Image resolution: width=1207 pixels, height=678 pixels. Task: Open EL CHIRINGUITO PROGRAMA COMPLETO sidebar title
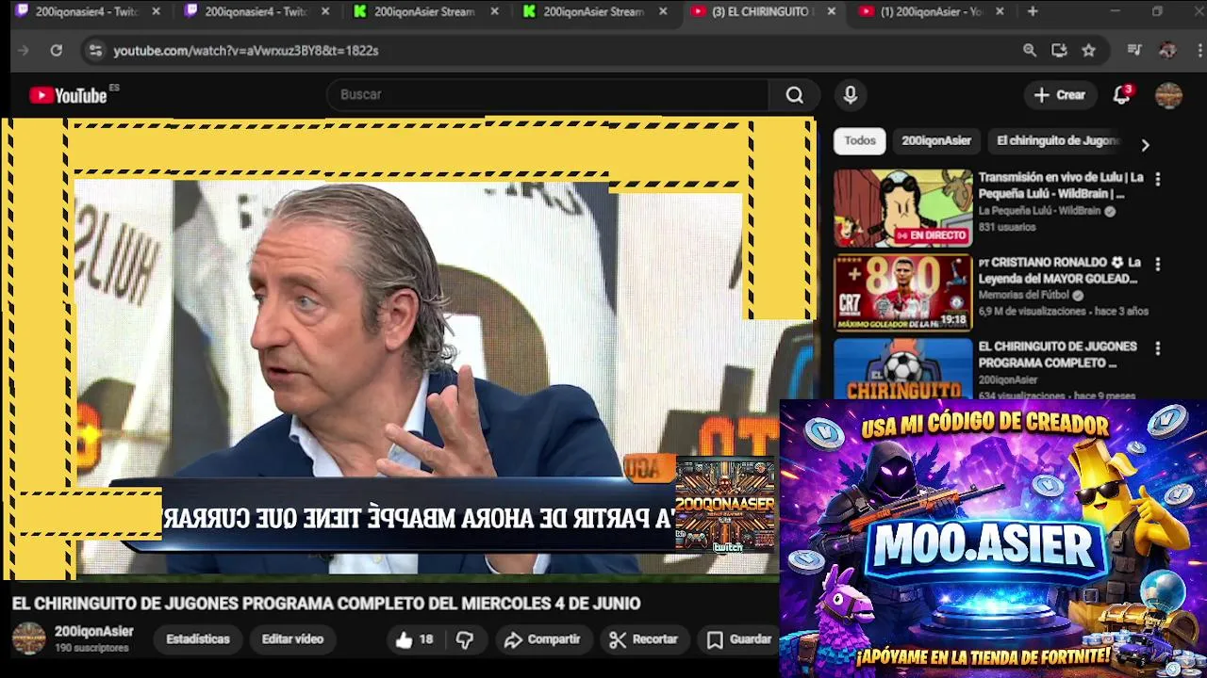(1058, 355)
